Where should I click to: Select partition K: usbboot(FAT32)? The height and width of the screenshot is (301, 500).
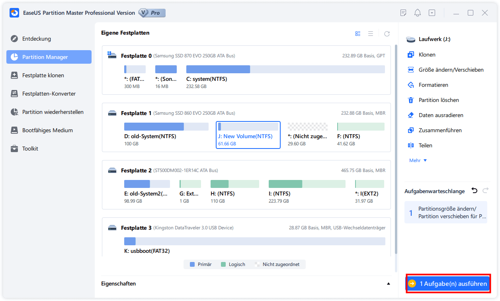tap(255, 246)
